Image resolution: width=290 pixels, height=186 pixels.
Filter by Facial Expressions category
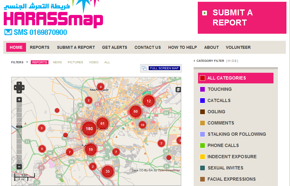pyautogui.click(x=231, y=179)
